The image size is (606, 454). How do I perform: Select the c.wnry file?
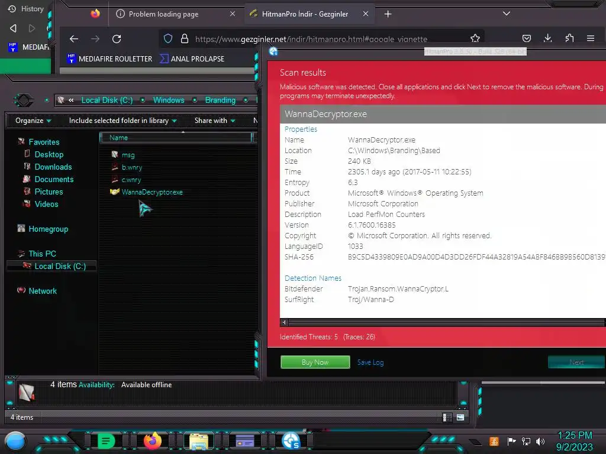(126, 180)
